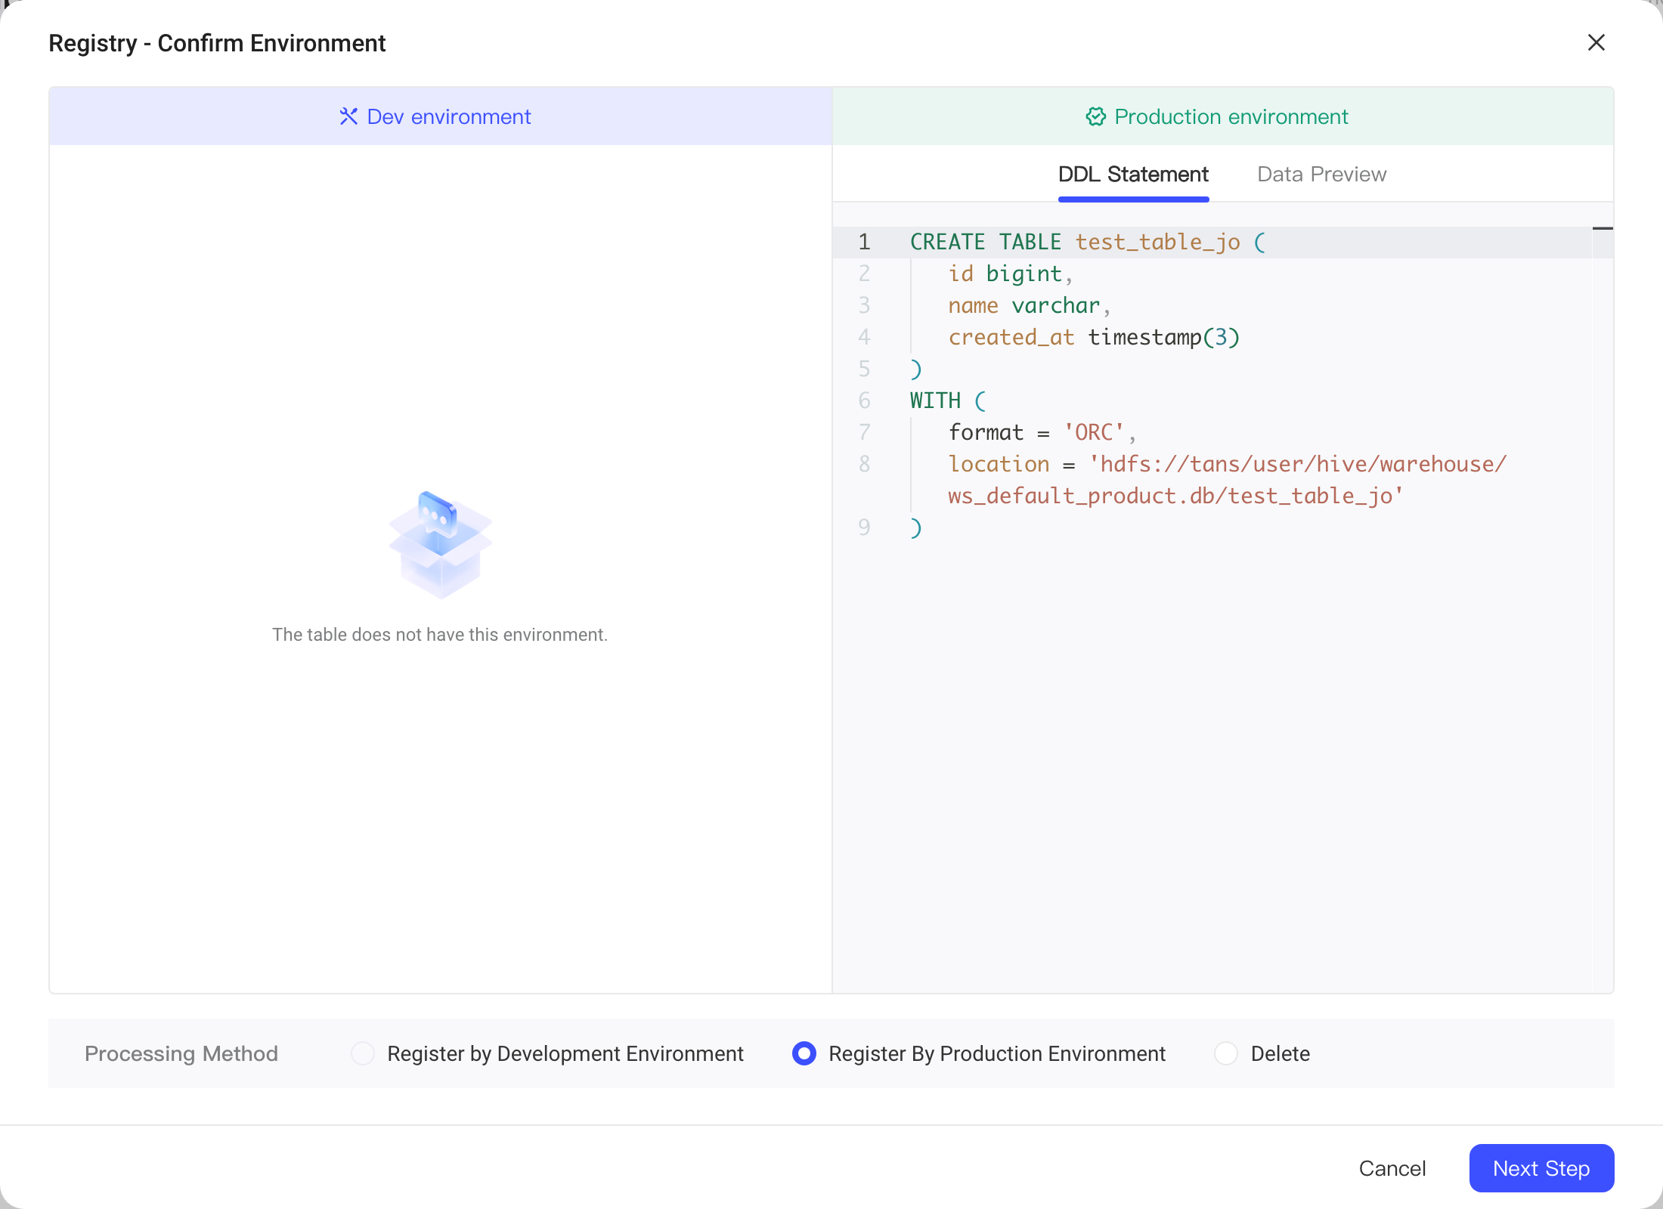Screen dimensions: 1663x1209
Task: Select Register by Development Environment radio
Action: (363, 1053)
